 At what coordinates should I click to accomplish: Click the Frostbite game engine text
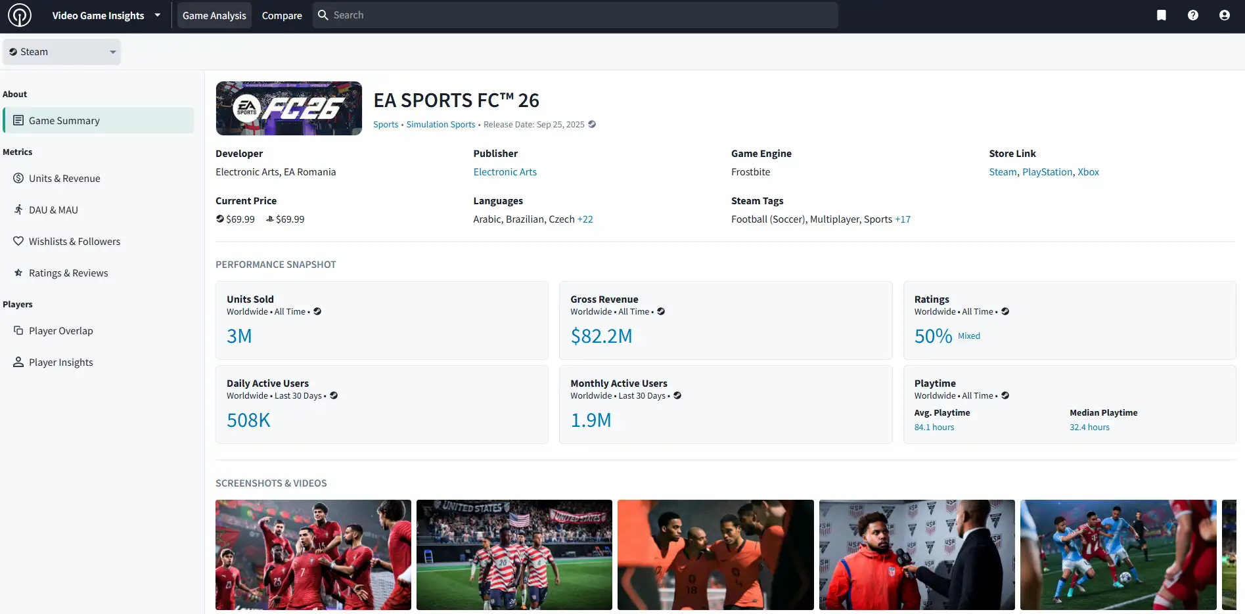click(x=751, y=172)
